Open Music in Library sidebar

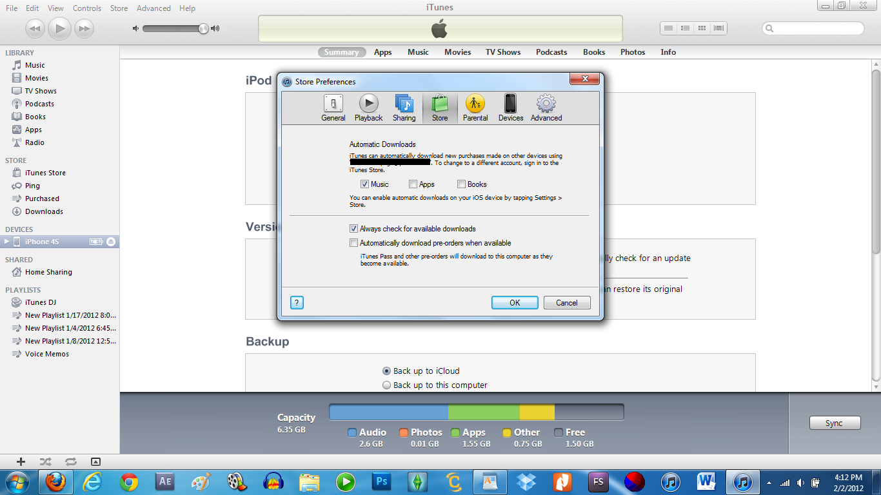(x=35, y=65)
